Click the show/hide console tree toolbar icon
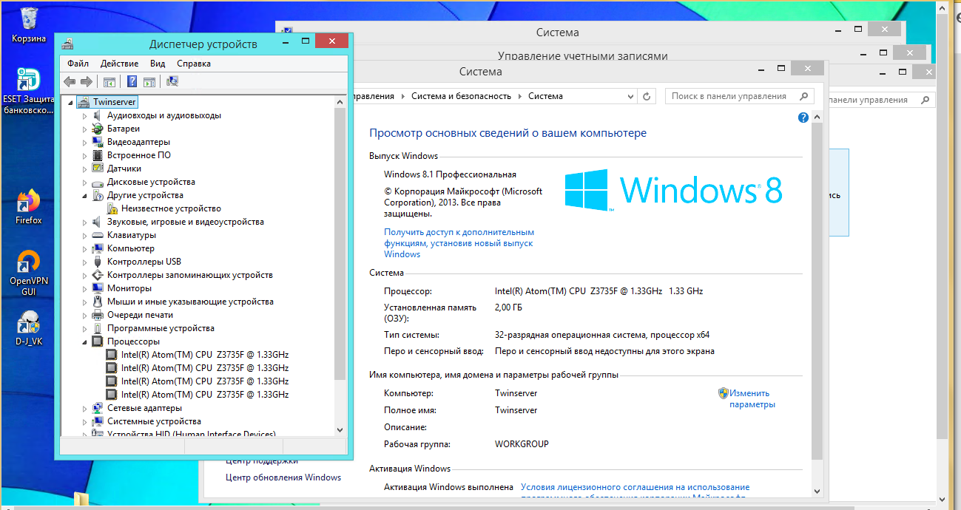The width and height of the screenshot is (961, 510). [109, 81]
